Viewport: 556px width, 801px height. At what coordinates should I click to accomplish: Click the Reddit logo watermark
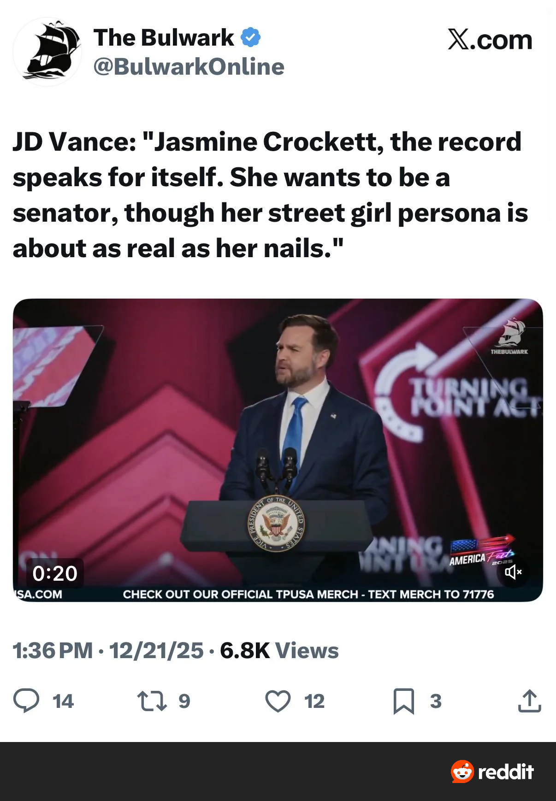coord(492,772)
